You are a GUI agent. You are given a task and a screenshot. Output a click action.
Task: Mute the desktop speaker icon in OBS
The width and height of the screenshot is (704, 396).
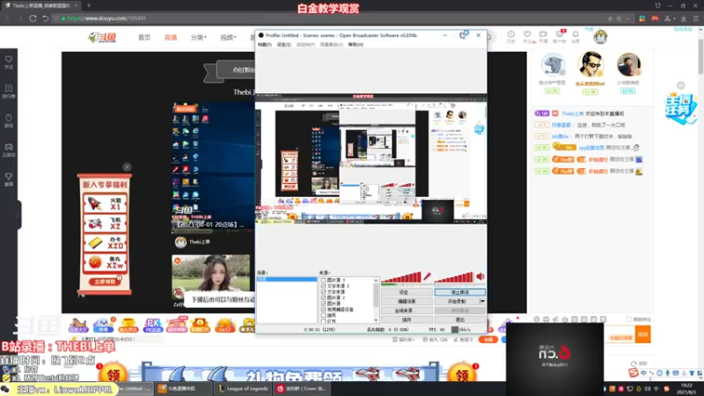tap(480, 276)
